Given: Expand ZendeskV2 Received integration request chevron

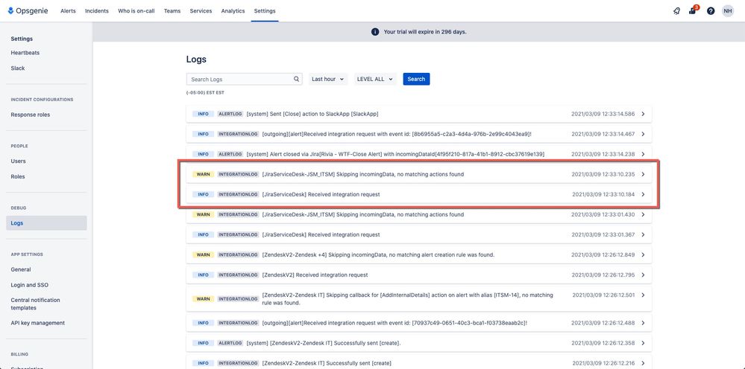Looking at the screenshot, I should [643, 275].
